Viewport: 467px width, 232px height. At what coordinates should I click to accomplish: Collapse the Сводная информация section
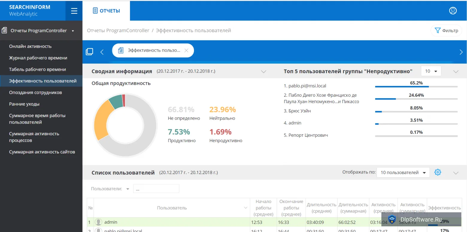(263, 72)
